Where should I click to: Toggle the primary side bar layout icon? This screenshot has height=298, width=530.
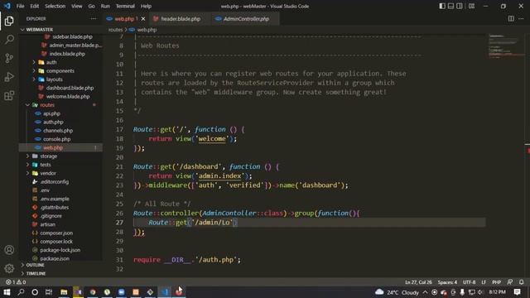point(442,6)
